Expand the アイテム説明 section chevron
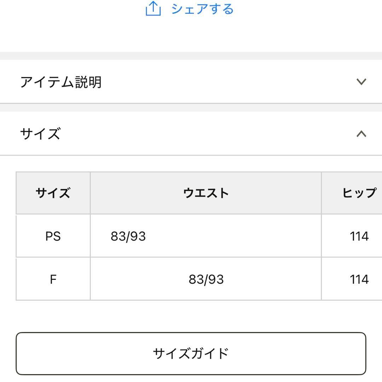 pos(361,82)
